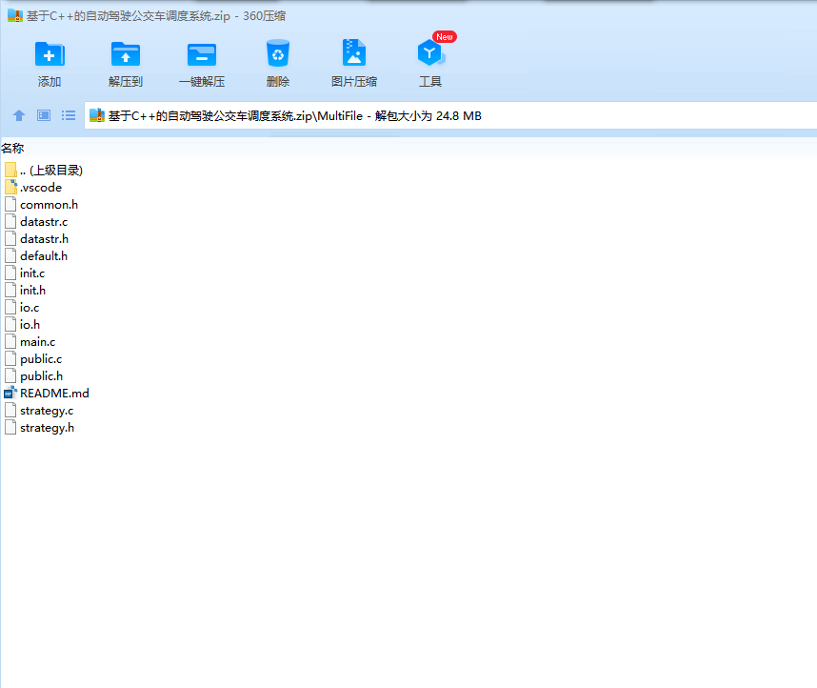Screen dimensions: 817x688
Task: Select the main.c file
Action: [30, 342]
